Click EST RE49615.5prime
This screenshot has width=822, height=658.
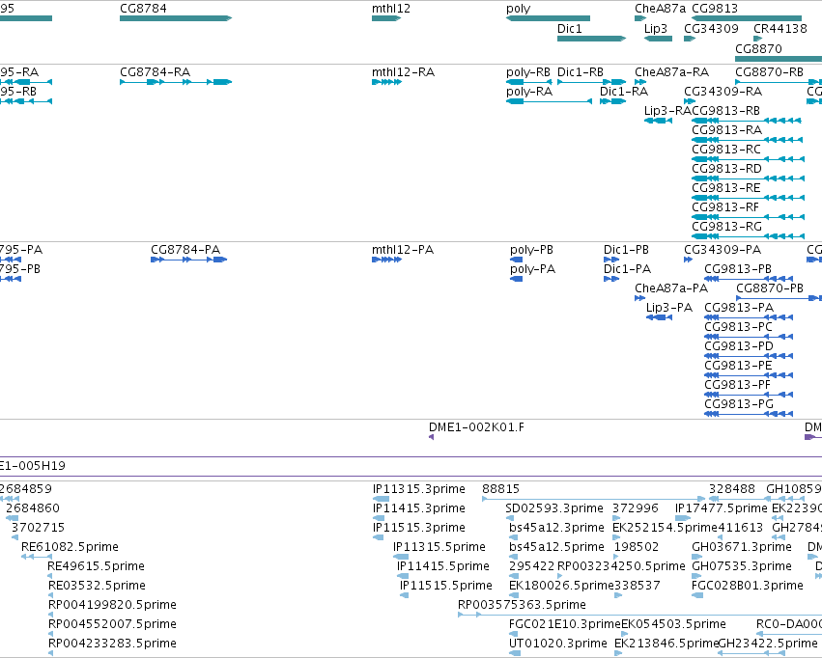(x=50, y=576)
